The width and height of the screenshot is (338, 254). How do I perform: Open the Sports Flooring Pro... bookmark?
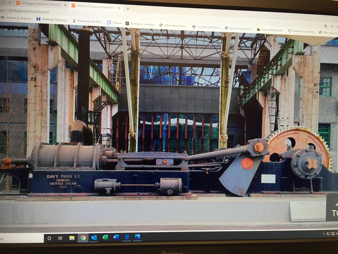(x=239, y=29)
